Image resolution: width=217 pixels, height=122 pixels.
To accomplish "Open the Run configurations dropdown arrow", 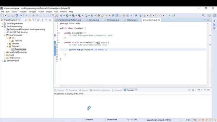I will [70, 16].
